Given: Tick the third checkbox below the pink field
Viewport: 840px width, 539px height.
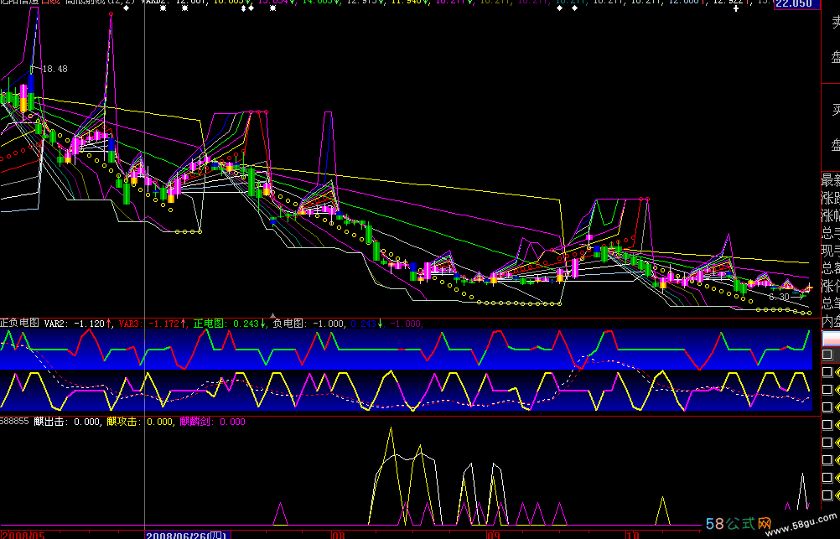Looking at the screenshot, I should (x=827, y=390).
